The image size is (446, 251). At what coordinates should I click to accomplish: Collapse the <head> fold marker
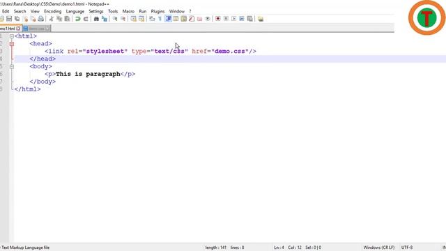pos(12,44)
